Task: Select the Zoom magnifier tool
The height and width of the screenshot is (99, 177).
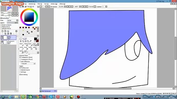Action: (23, 41)
